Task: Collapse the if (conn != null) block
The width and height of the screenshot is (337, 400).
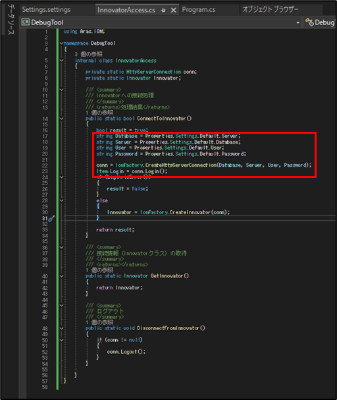Action: coord(61,340)
